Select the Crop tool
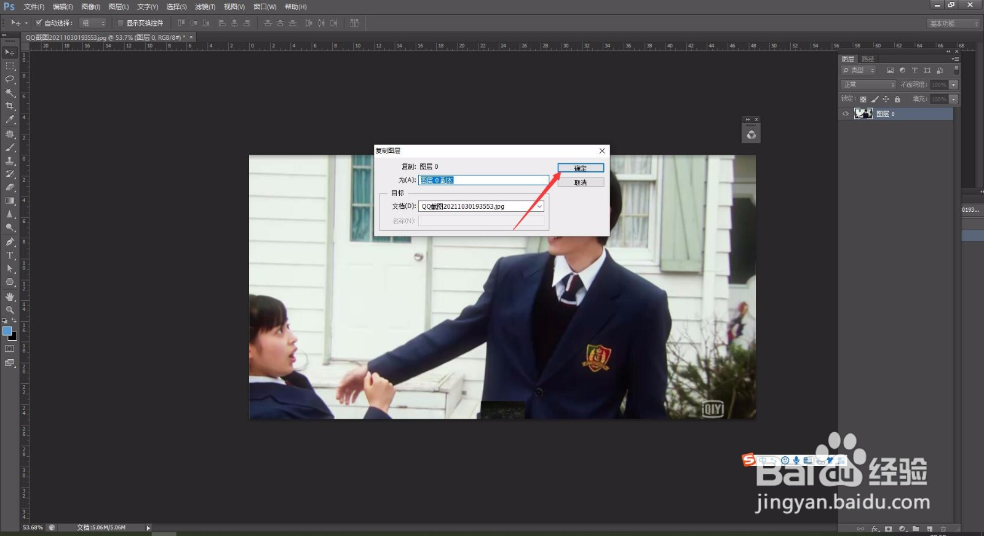 [x=10, y=106]
